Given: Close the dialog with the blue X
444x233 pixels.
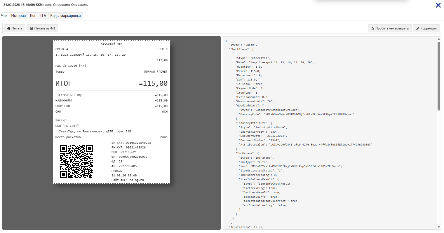Looking at the screenshot, I should [x=438, y=5].
